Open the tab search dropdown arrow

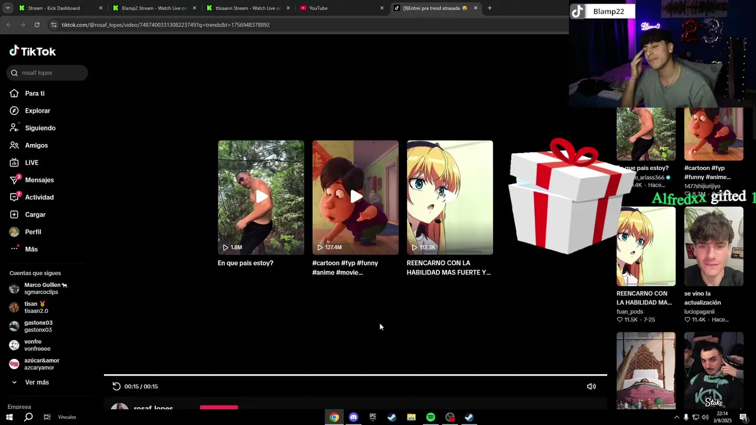8,8
